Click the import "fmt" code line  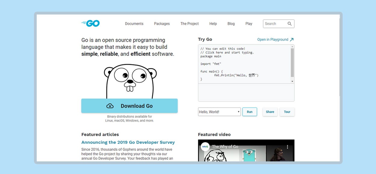[211, 64]
